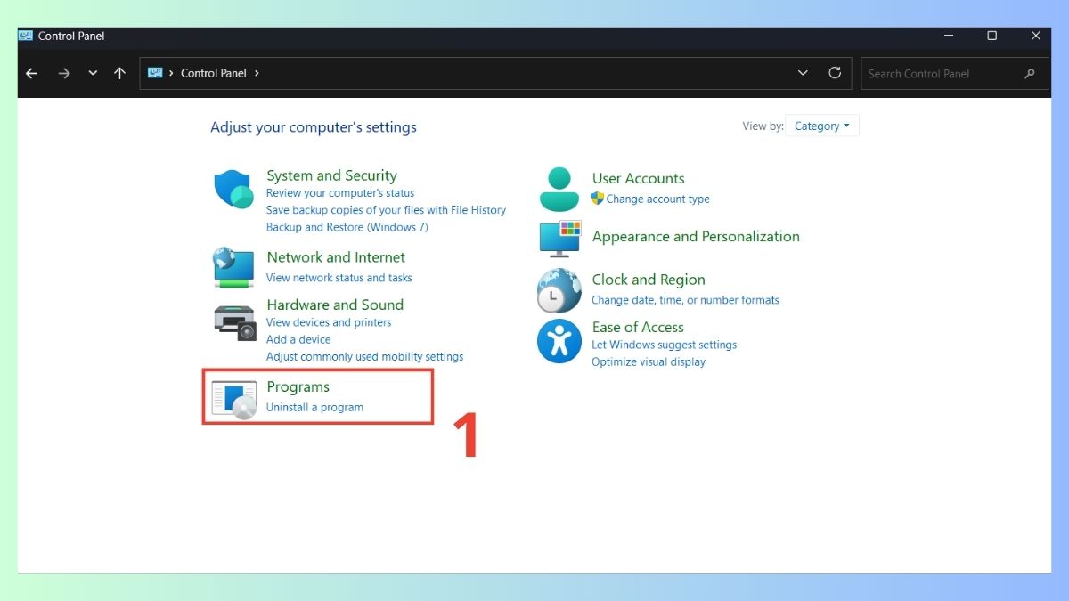Screen dimensions: 1069x601
Task: Open Backup and Restore (Windows 7)
Action: (x=347, y=227)
